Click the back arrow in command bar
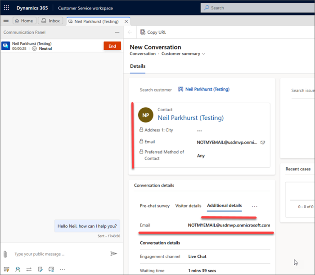 tap(130, 32)
